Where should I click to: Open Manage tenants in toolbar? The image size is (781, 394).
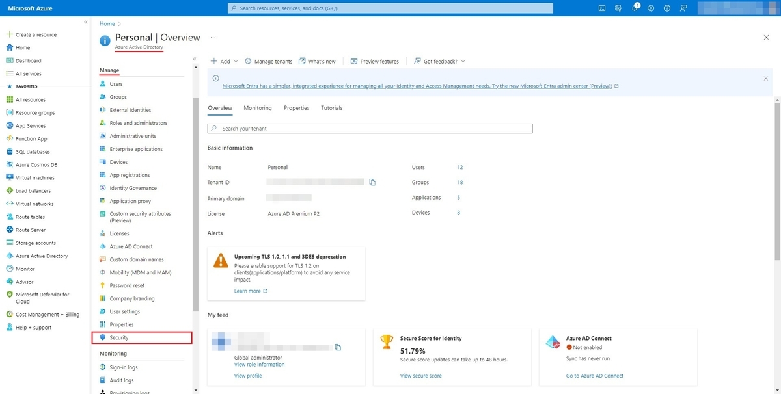tap(269, 61)
